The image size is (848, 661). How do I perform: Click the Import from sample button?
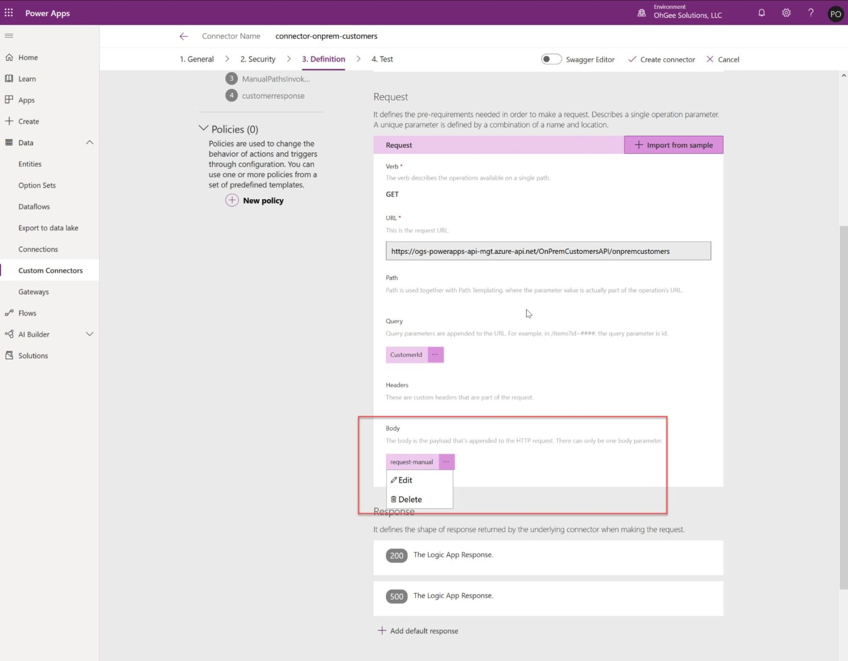(674, 145)
